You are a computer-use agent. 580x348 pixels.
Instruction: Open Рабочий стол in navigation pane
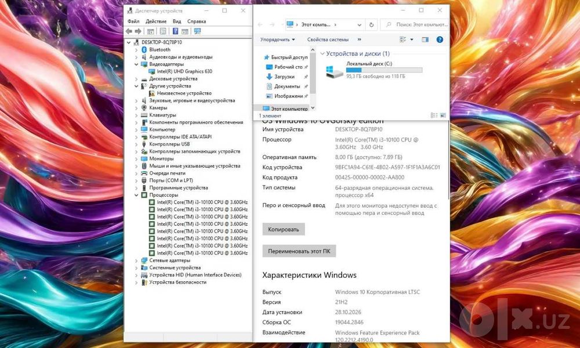287,67
